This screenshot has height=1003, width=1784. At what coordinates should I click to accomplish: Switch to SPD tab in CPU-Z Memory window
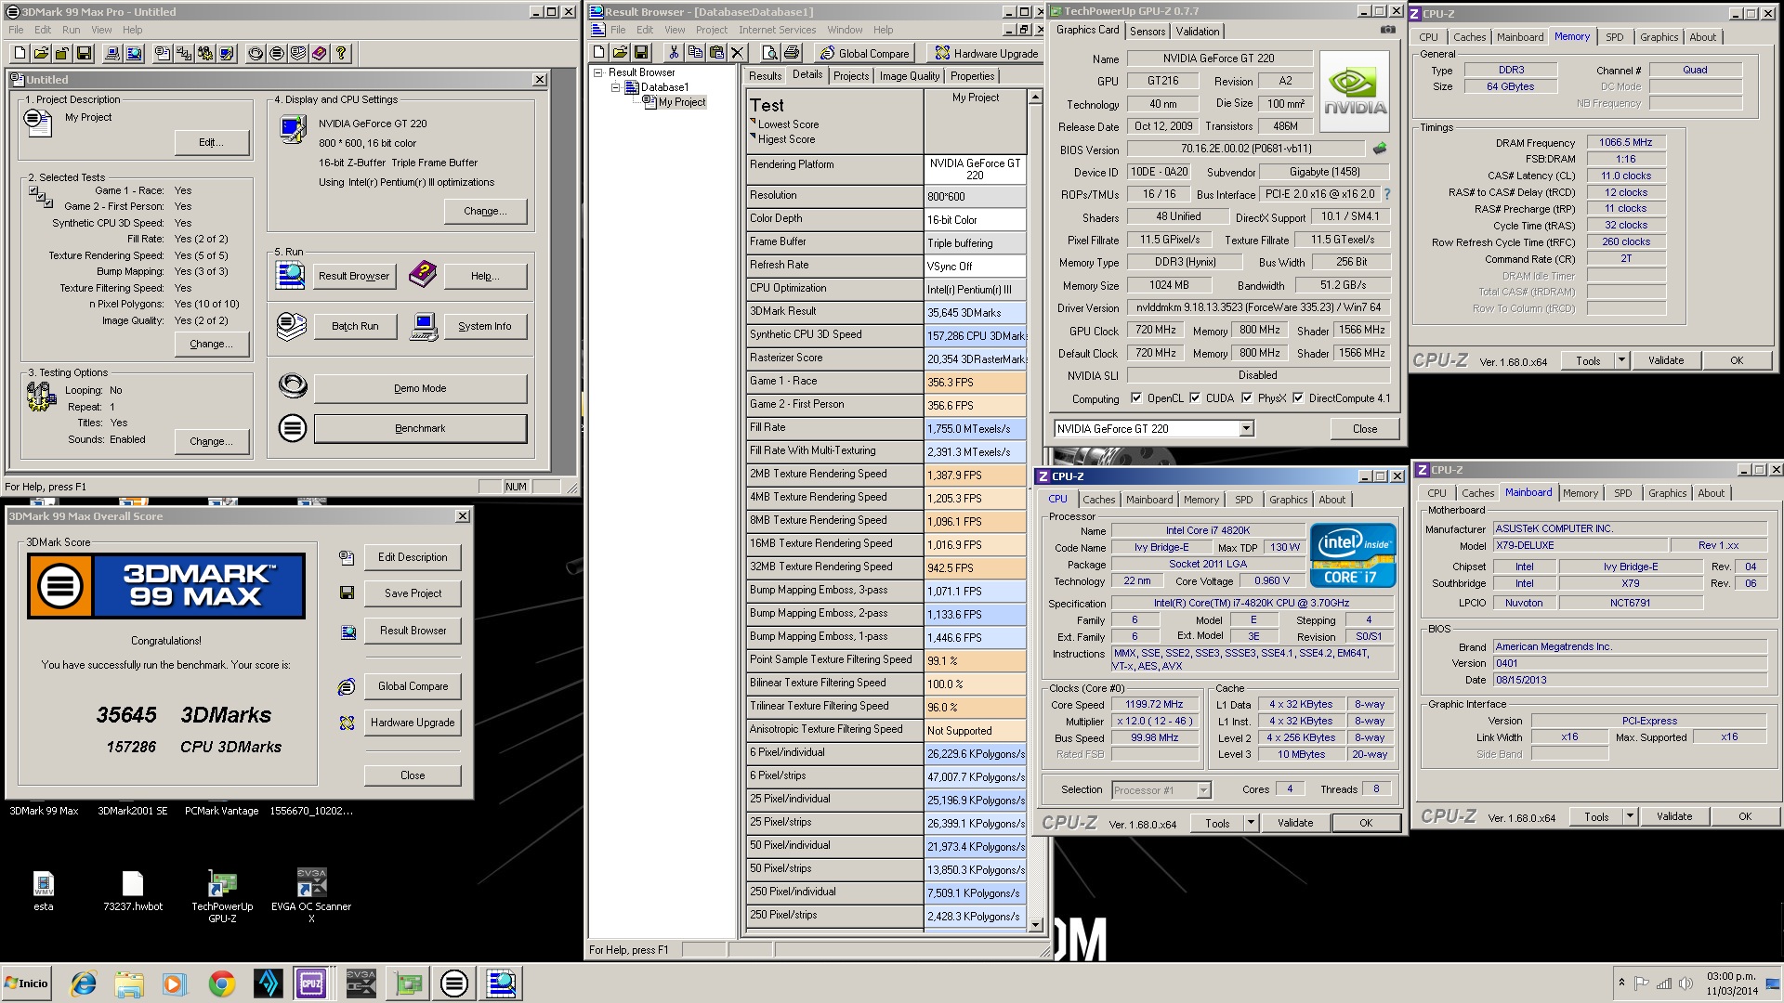coord(1615,37)
